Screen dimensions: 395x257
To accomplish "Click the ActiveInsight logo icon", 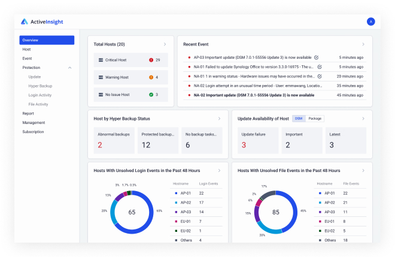I will click(x=24, y=22).
